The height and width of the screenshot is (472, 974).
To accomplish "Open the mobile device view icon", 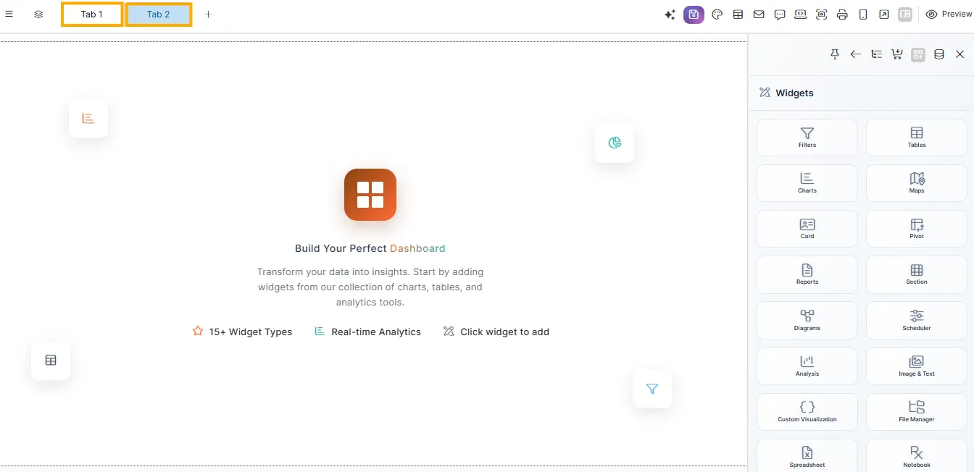I will pos(863,14).
